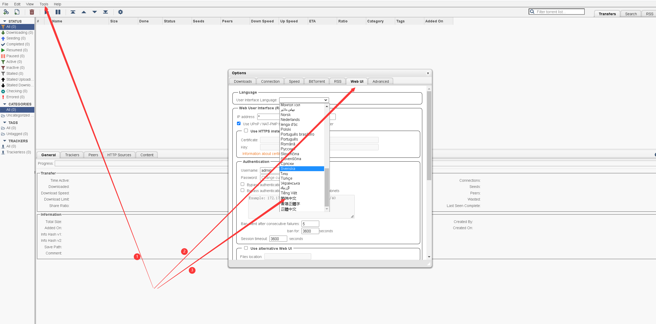The height and width of the screenshot is (324, 656).
Task: Move torrent to top of queue
Action: [73, 12]
